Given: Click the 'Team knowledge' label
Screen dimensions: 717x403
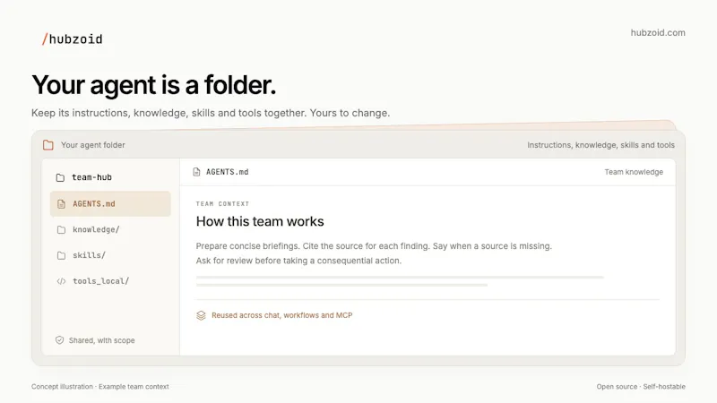Looking at the screenshot, I should pos(634,172).
